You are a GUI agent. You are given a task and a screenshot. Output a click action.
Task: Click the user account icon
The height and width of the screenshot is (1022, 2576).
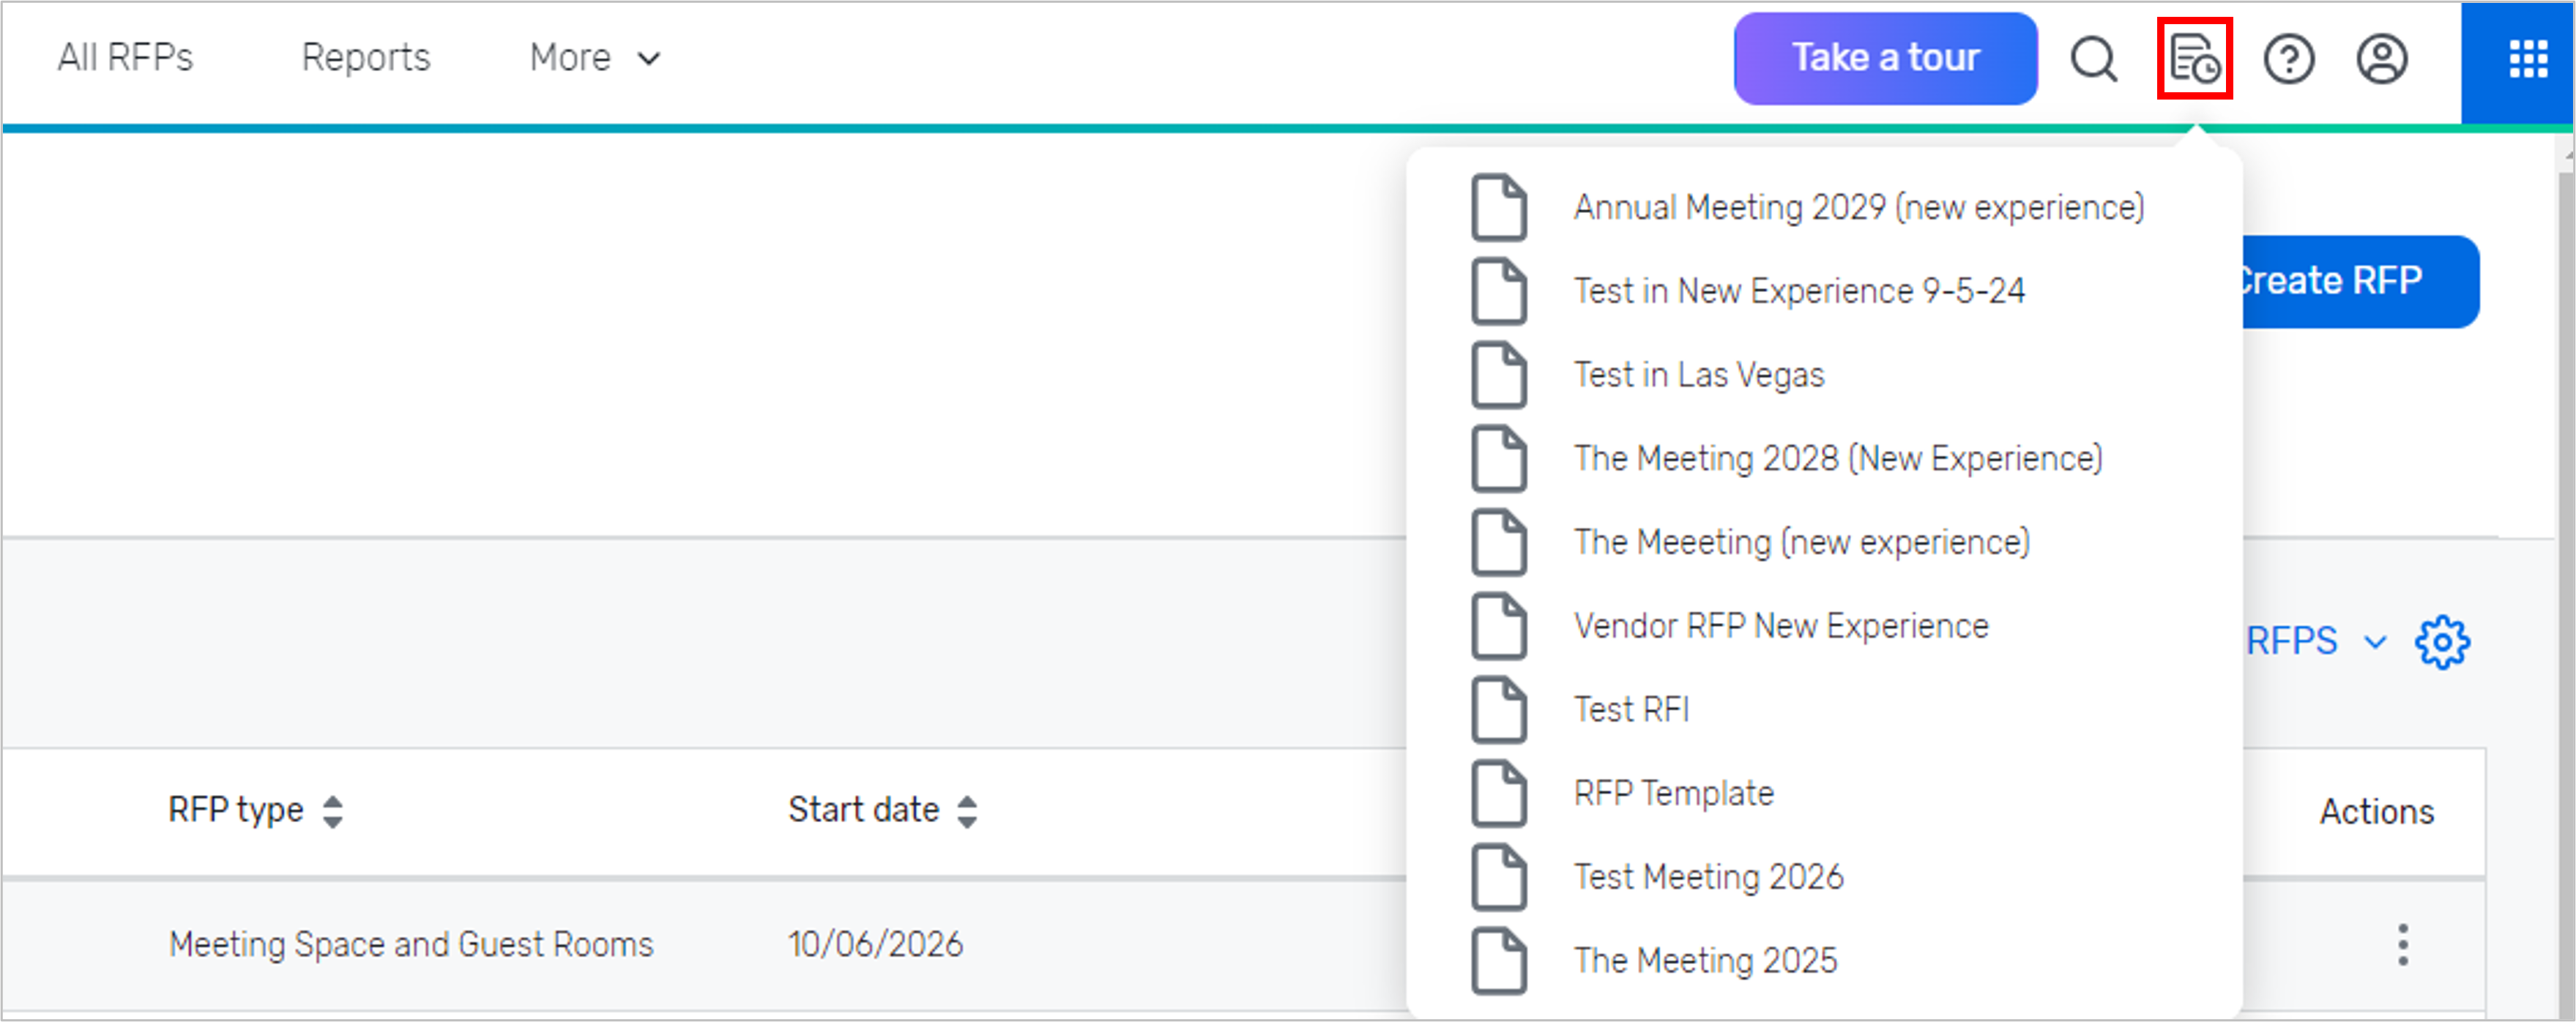click(2382, 59)
